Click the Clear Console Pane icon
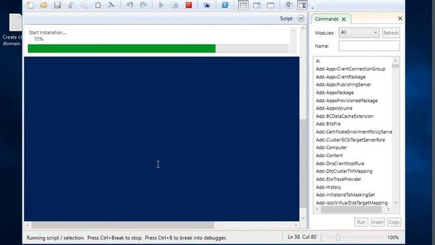The height and width of the screenshot is (245, 435). [111, 5]
